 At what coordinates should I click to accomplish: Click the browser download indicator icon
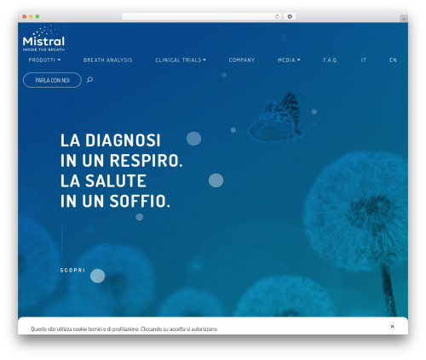[290, 16]
